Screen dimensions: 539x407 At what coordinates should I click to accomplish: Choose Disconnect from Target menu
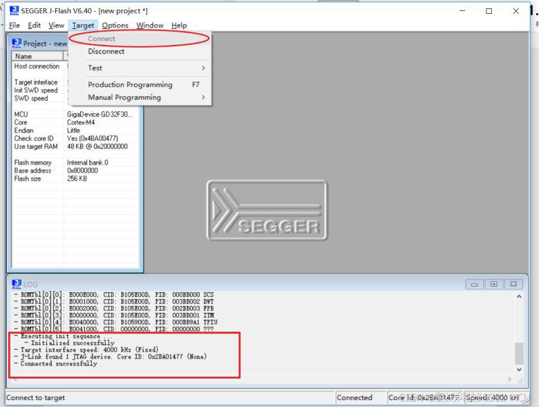[x=106, y=51]
